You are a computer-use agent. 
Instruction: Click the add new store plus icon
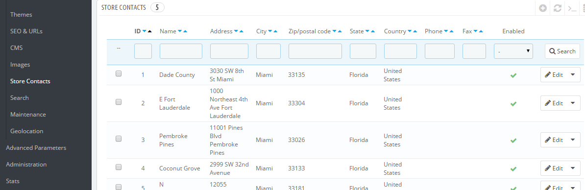click(543, 8)
